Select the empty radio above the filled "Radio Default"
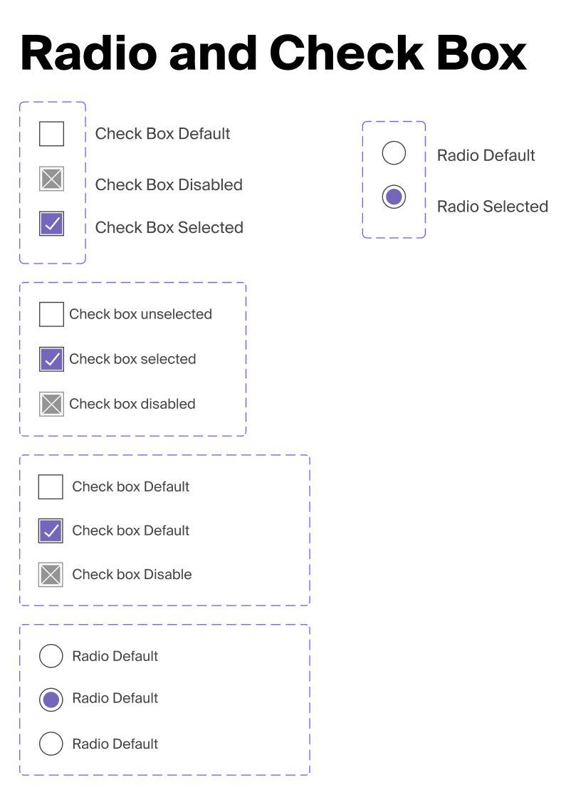 tap(51, 656)
